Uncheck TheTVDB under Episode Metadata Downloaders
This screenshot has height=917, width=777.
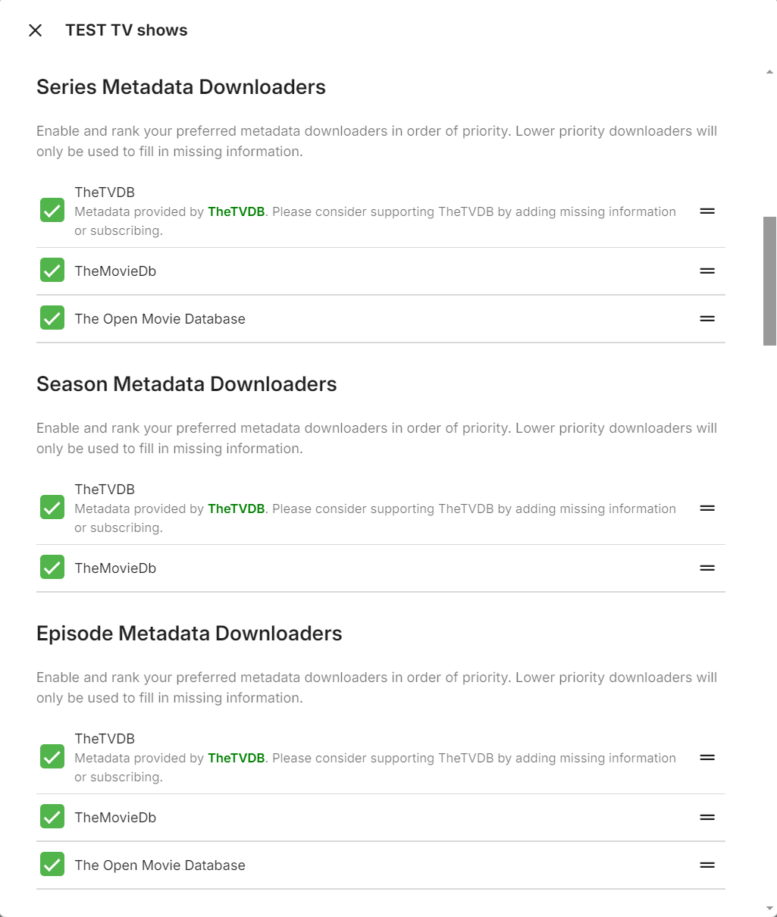tap(52, 757)
